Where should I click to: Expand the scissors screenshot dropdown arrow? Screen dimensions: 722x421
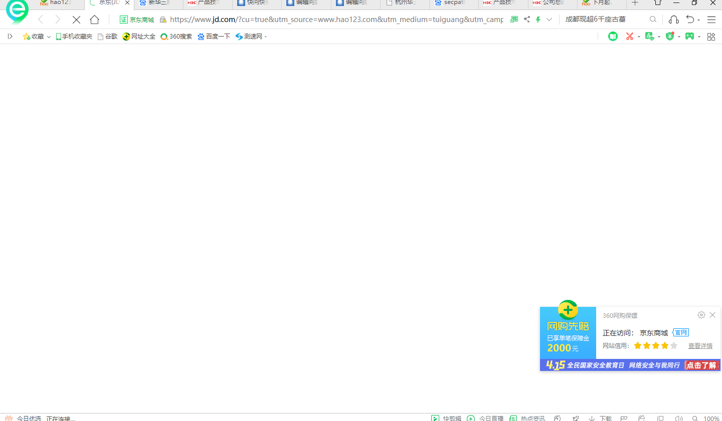tap(639, 37)
